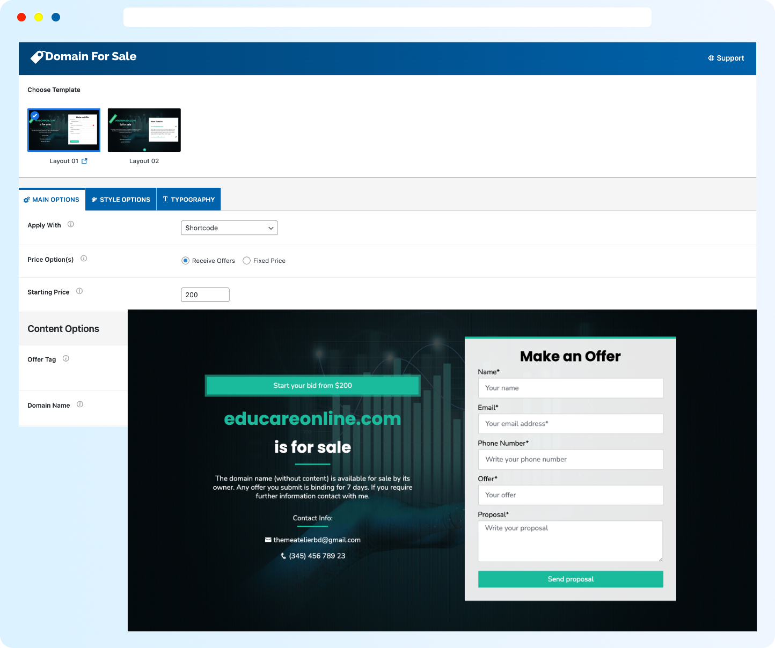Select the Fixed Price radio button
Image resolution: width=775 pixels, height=648 pixels.
247,261
